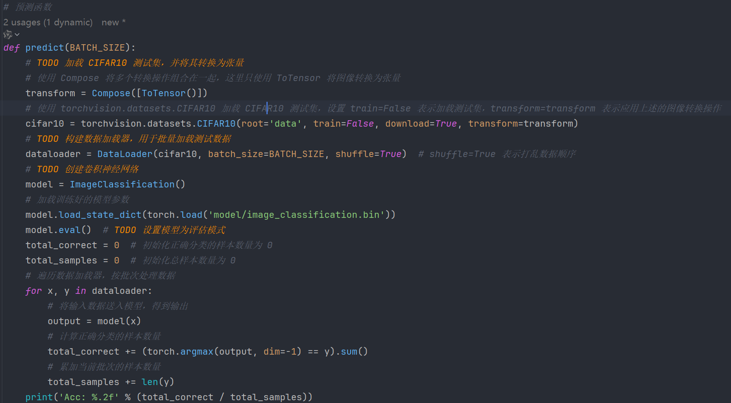Click the 'in' keyword before dataloader

81,291
